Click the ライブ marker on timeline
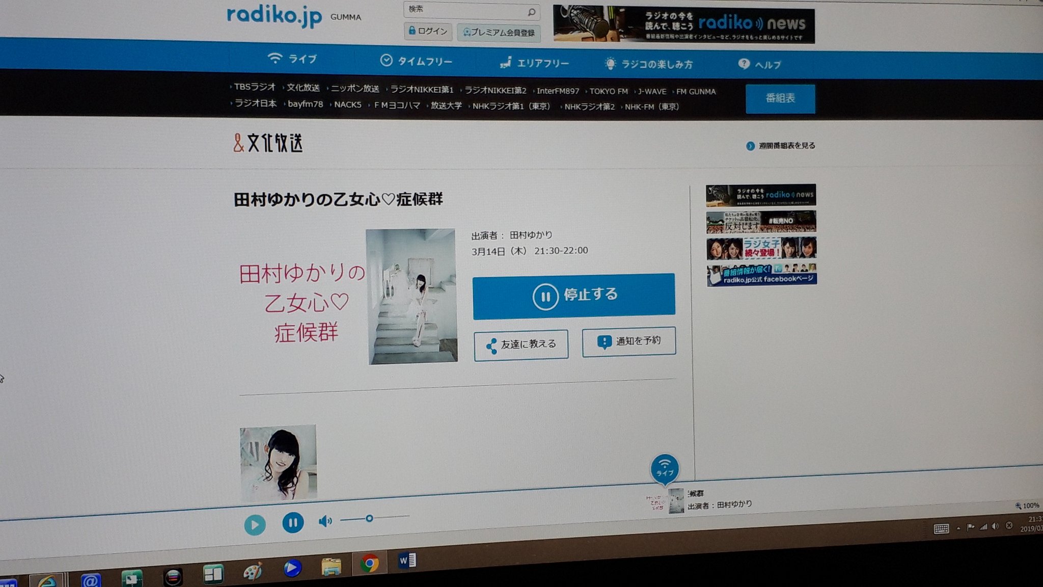Viewport: 1043px width, 587px height. click(x=664, y=469)
